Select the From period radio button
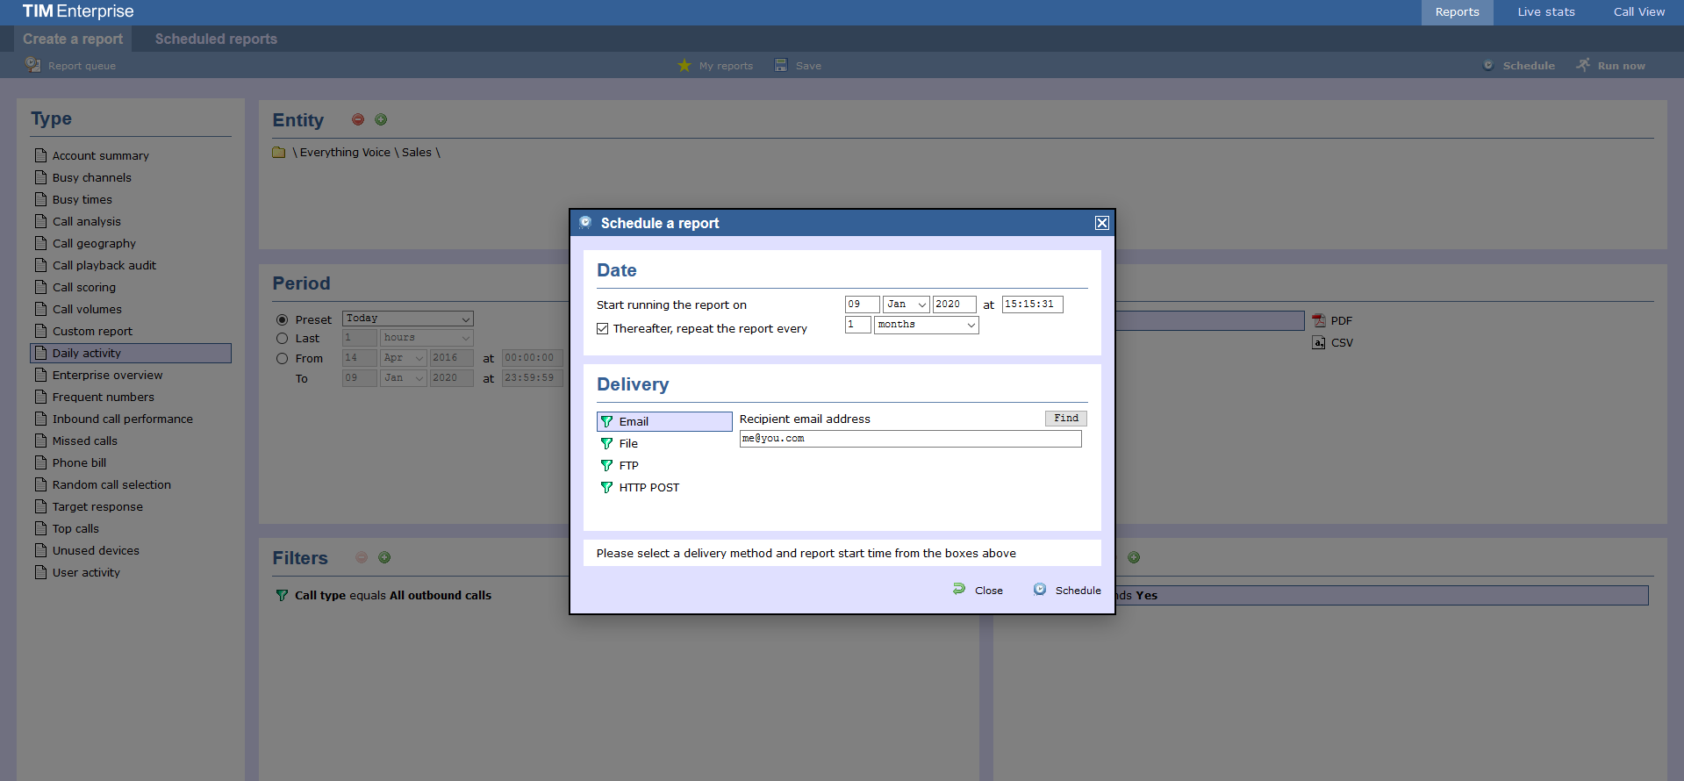Viewport: 1684px width, 781px height. 283,358
